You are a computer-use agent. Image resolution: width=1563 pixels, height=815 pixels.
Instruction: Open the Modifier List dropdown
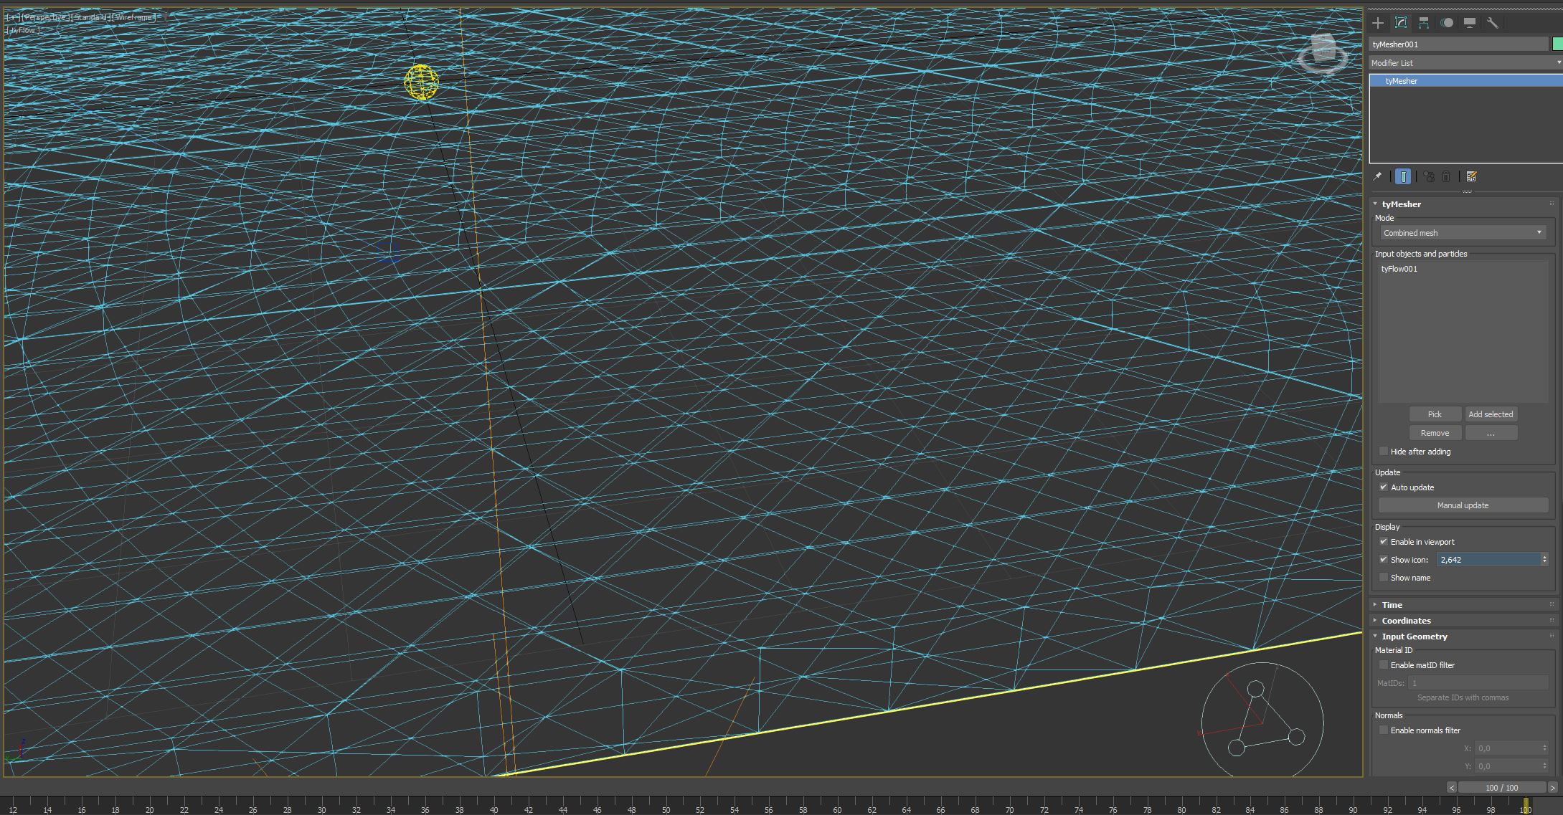(x=1463, y=63)
